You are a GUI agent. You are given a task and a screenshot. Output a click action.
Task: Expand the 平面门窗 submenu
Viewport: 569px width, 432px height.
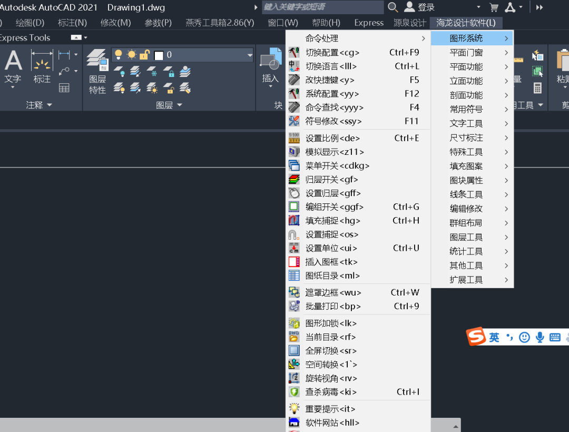click(472, 53)
